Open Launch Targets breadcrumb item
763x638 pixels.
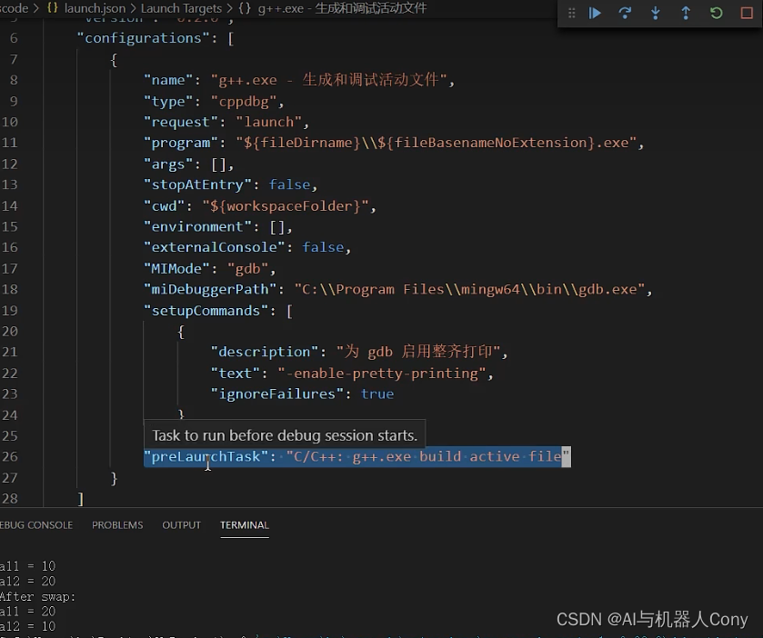point(181,8)
